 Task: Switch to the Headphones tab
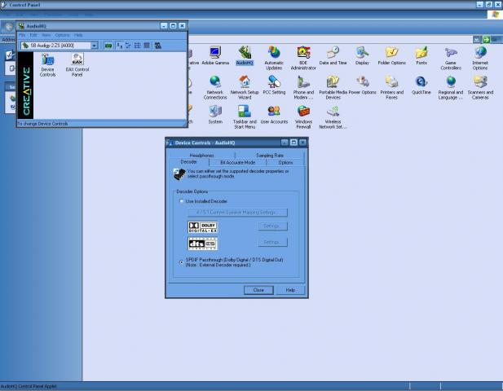(202, 155)
